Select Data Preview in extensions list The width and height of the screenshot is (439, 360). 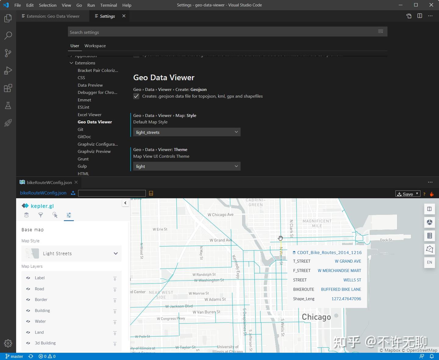tap(90, 85)
